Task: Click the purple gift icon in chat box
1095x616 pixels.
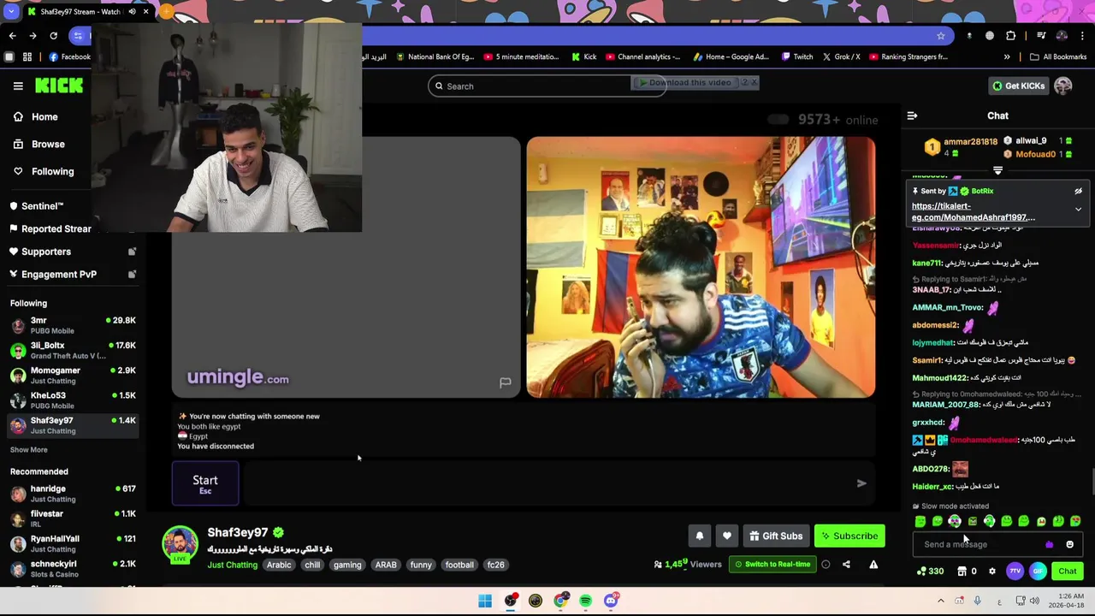Action: point(1049,544)
